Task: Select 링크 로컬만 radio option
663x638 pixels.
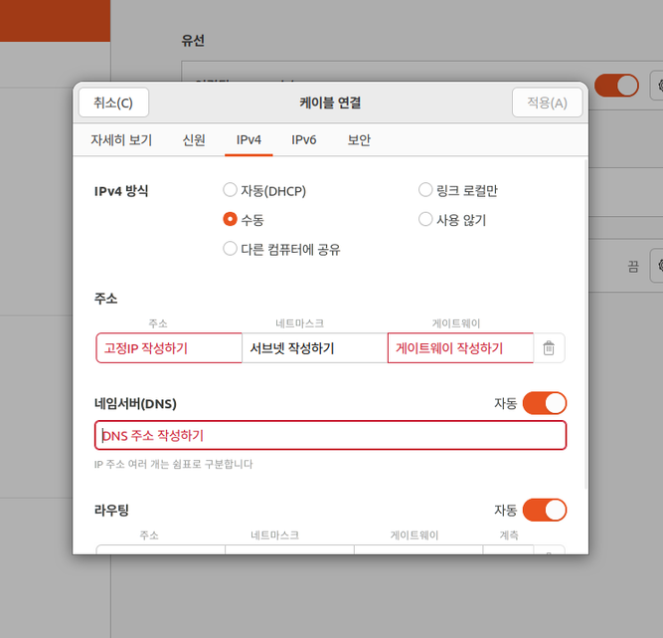Action: [425, 190]
